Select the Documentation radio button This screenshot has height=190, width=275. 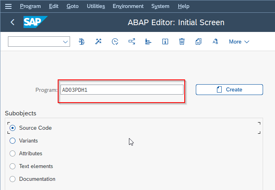[12, 179]
